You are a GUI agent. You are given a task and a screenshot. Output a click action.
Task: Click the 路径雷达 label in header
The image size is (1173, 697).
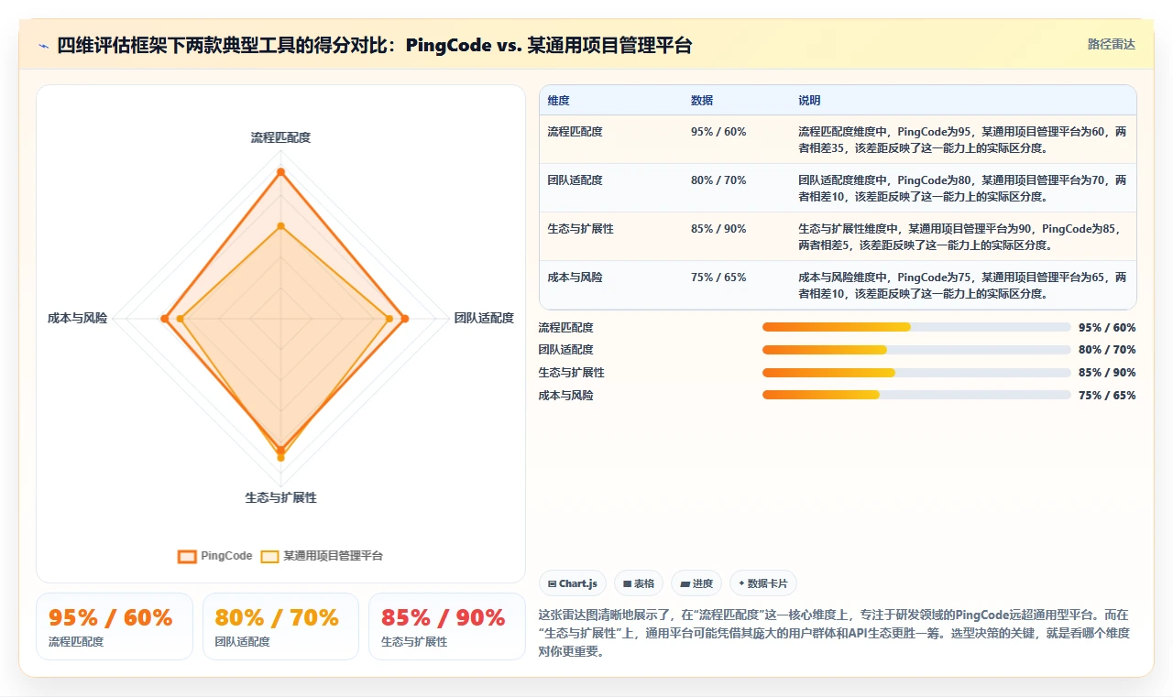1111,44
